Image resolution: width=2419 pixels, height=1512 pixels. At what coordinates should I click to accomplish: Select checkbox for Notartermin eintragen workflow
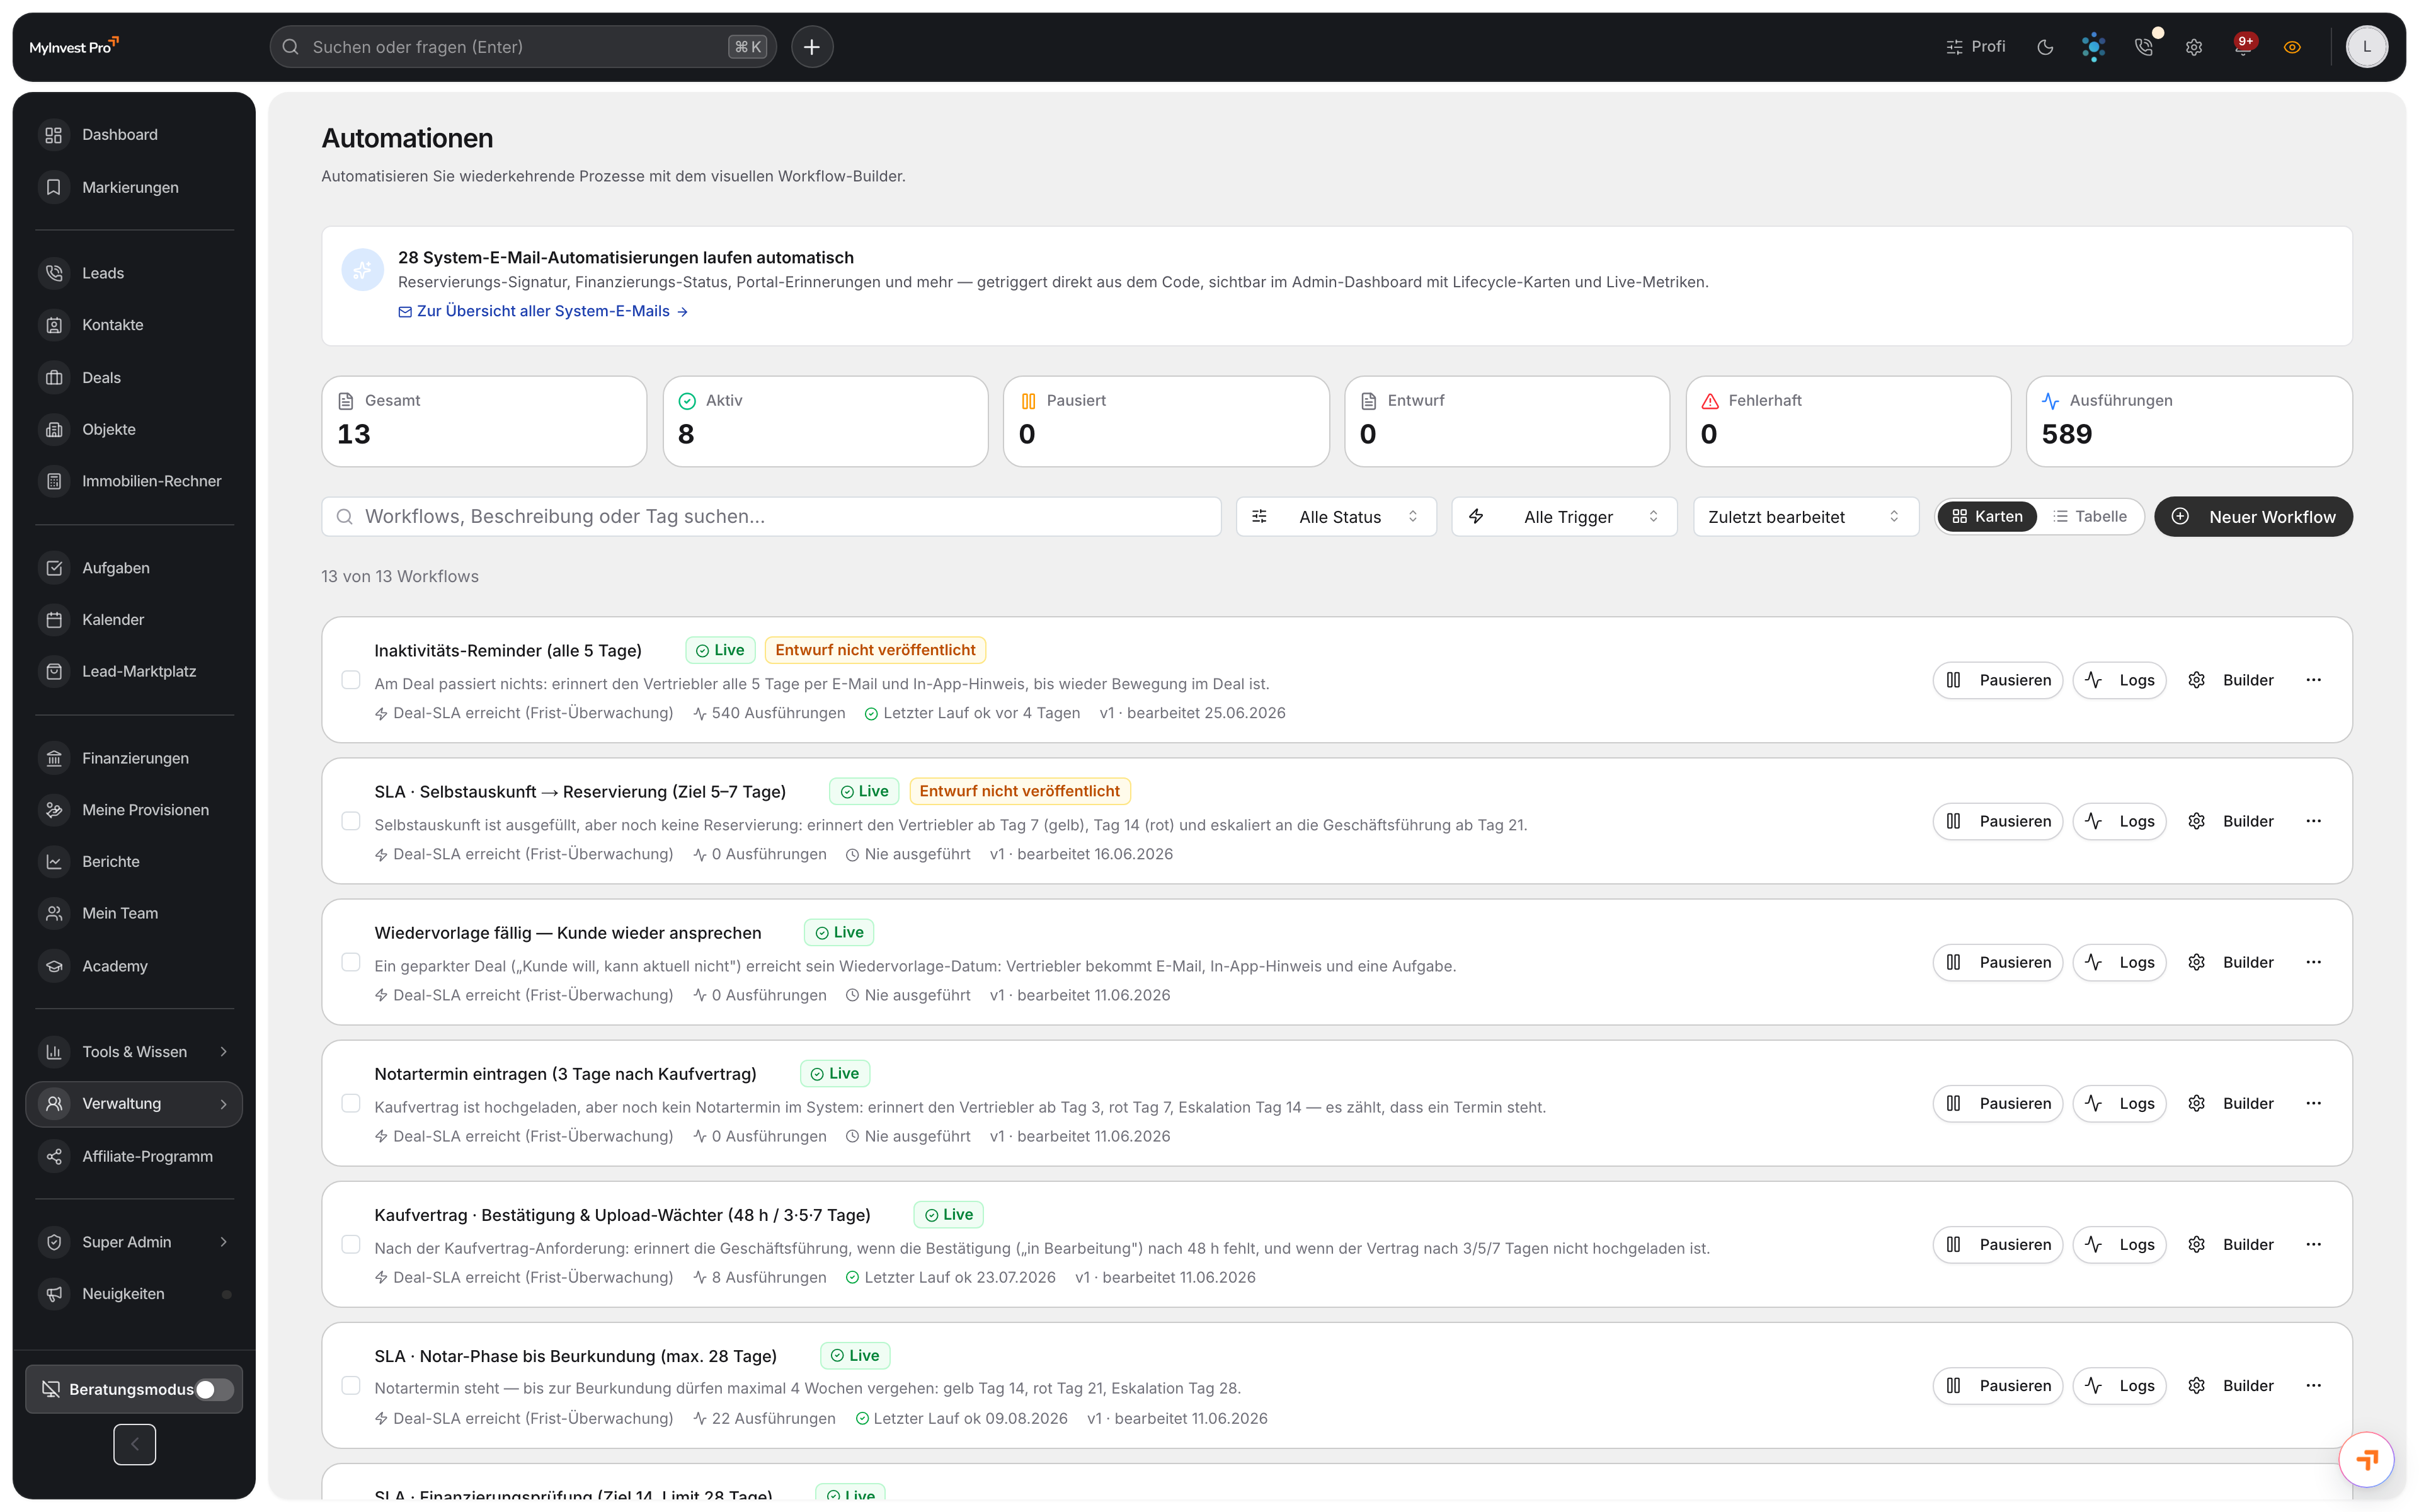[351, 1103]
